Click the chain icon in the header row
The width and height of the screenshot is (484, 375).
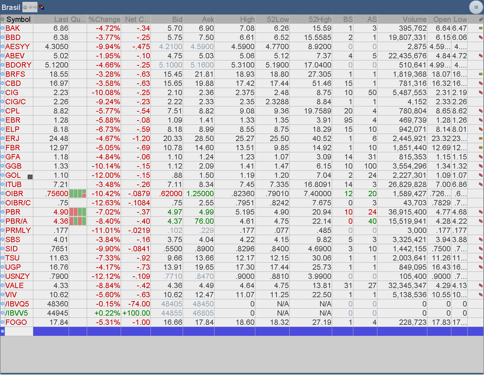click(481, 19)
